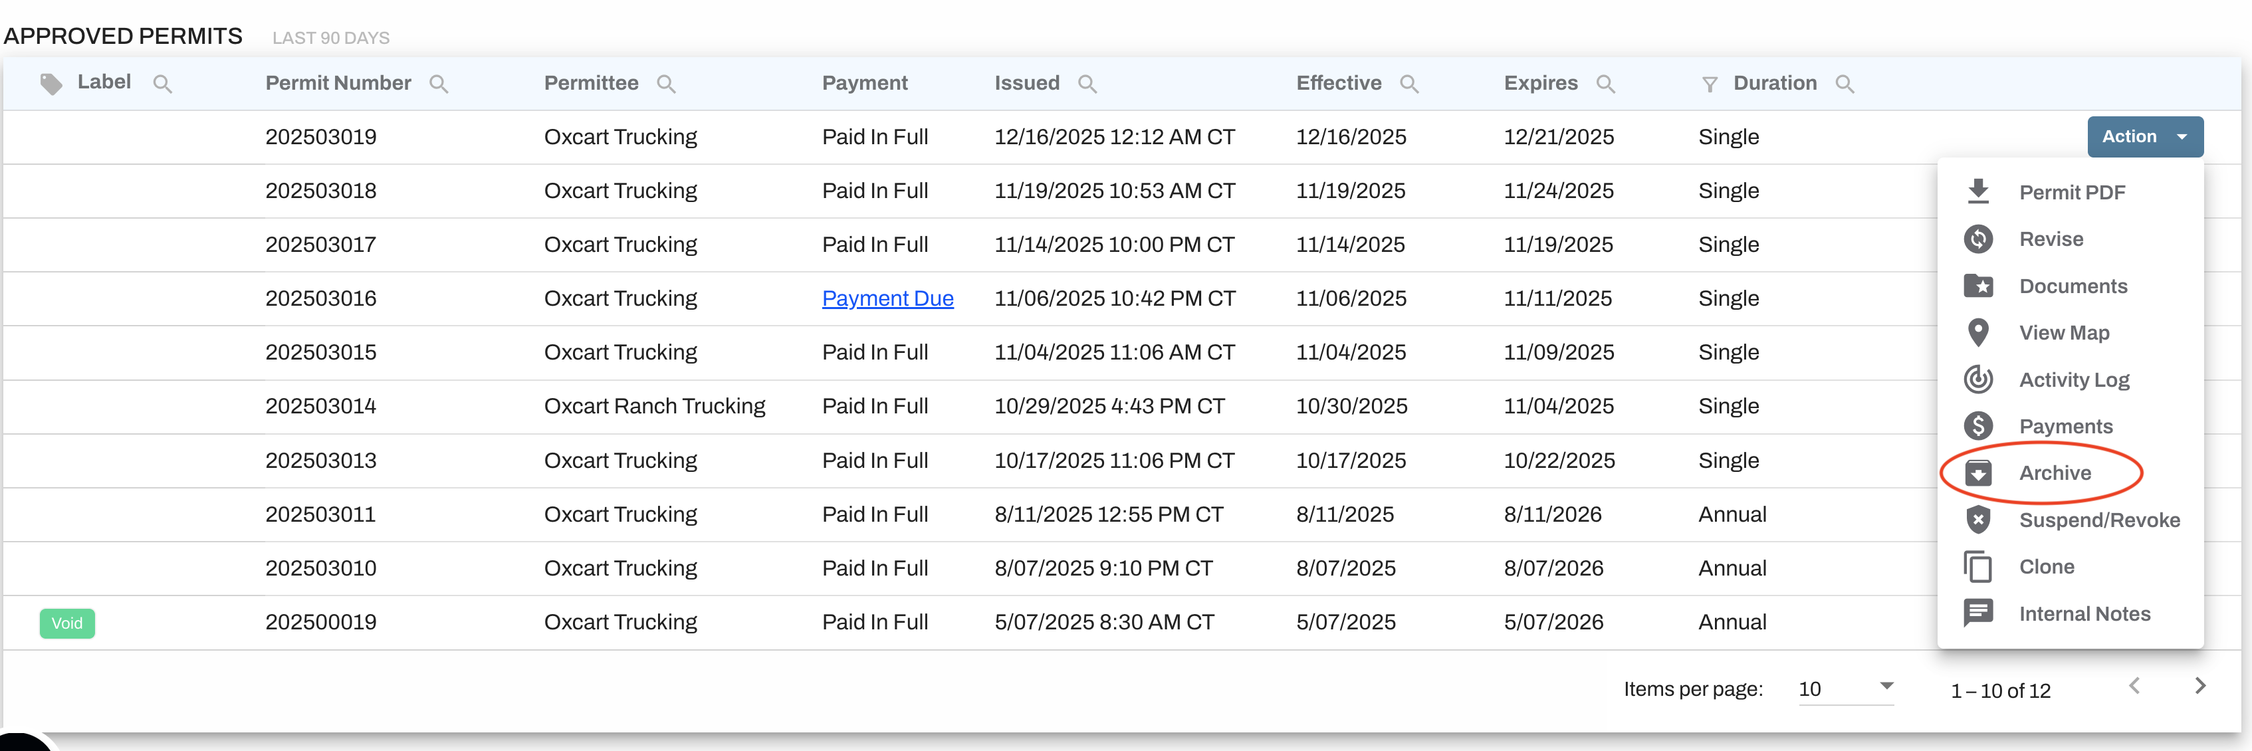
Task: Click permit number 202503016
Action: (321, 299)
